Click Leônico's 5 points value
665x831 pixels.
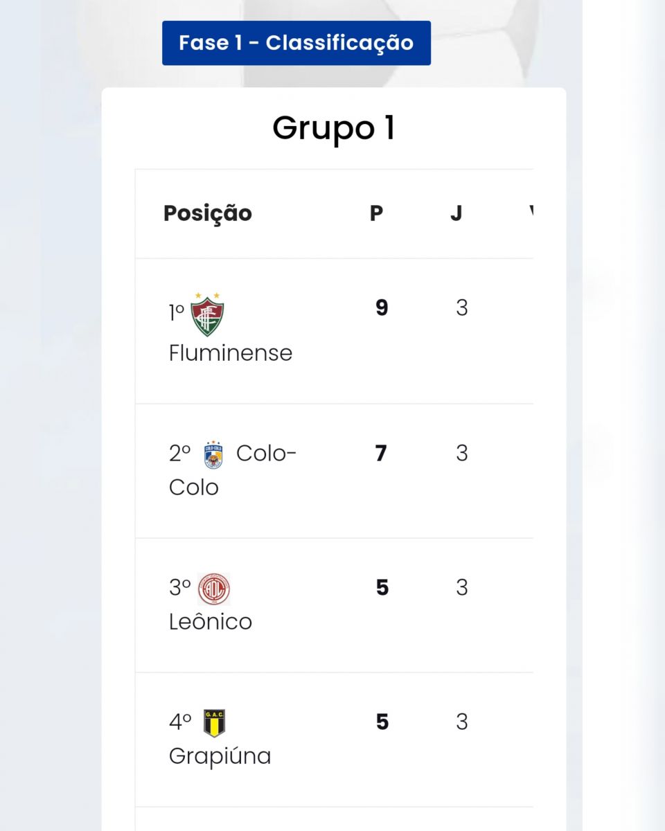[x=382, y=588]
